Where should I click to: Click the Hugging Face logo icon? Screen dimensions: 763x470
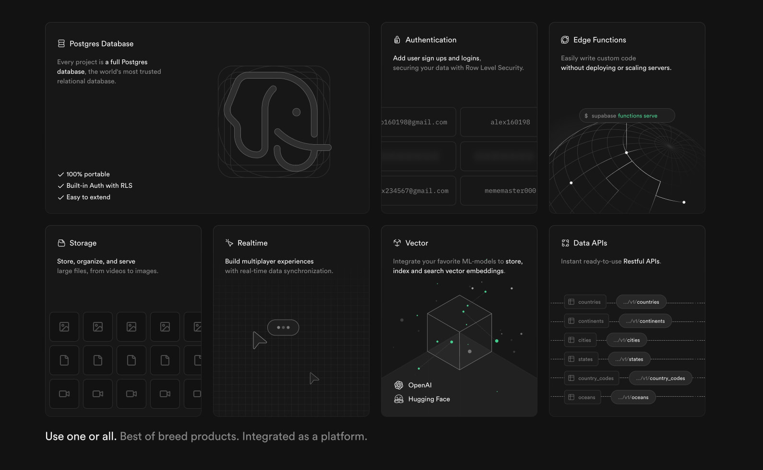[x=399, y=399]
